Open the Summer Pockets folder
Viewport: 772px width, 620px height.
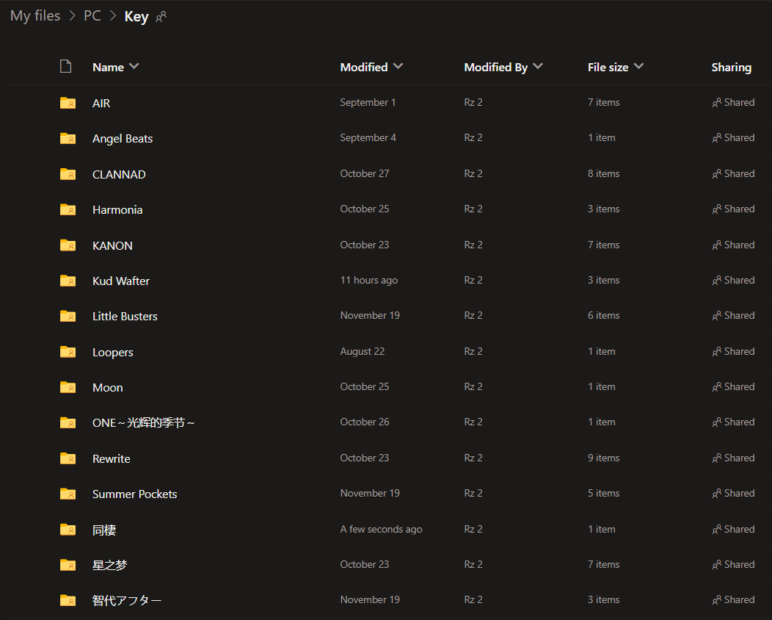[134, 494]
